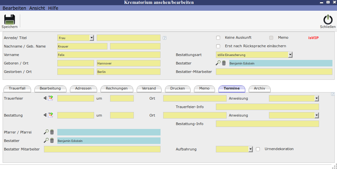Toggle the Urnendekoration checkbox
This screenshot has width=337, height=169.
[x=258, y=149]
